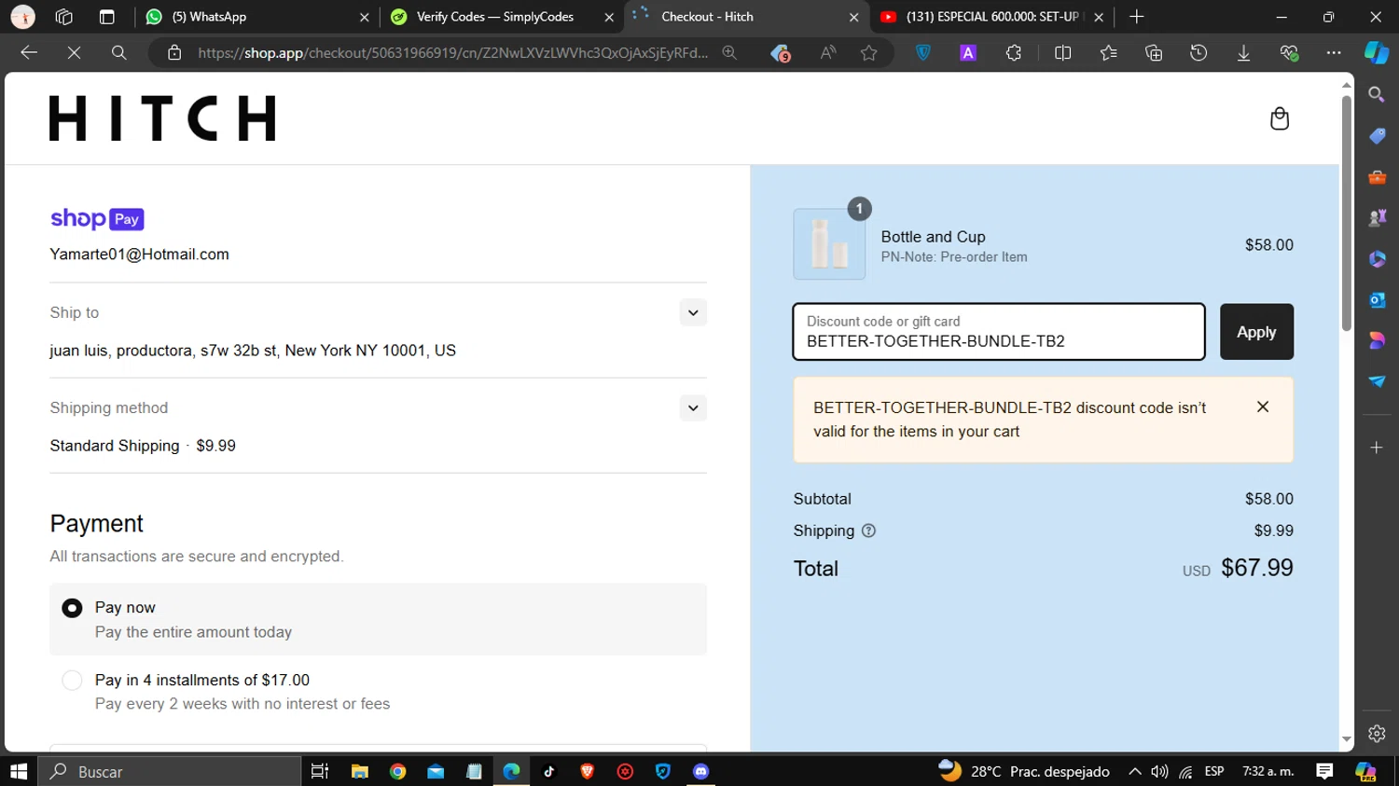1399x786 pixels.
Task: Click the HITCH store logo
Action: tap(162, 118)
